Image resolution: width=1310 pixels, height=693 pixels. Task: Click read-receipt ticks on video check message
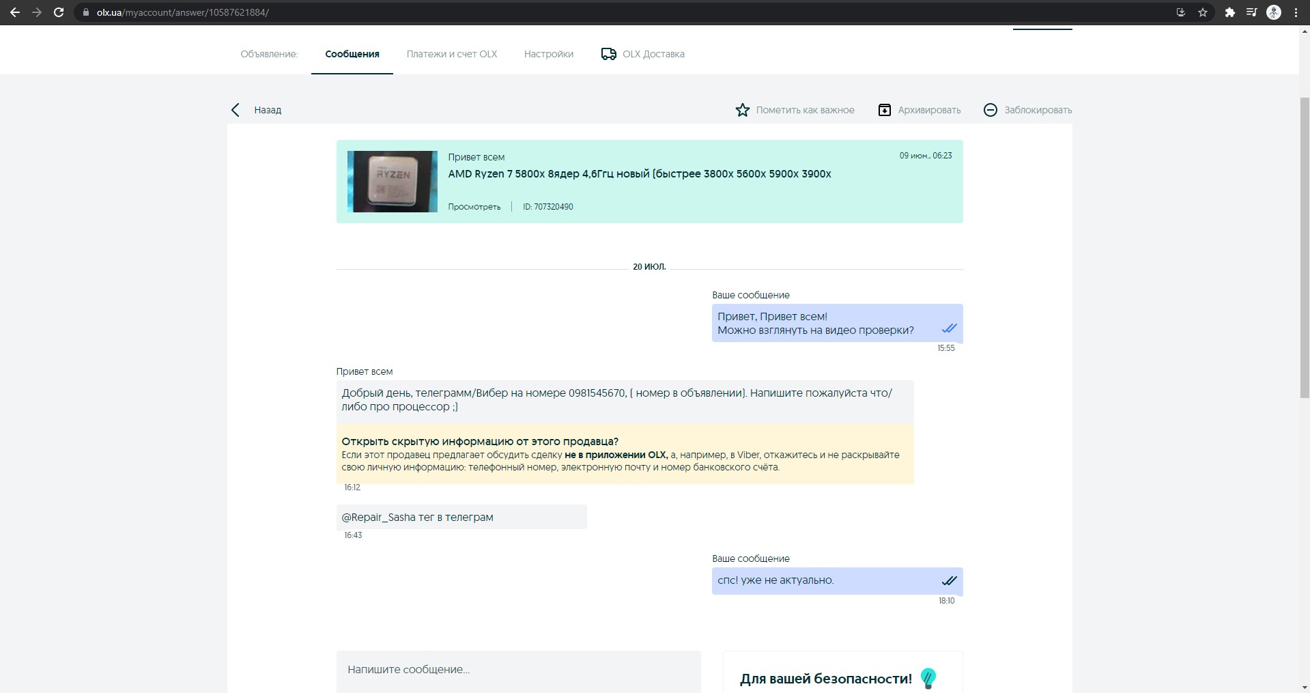coord(949,328)
